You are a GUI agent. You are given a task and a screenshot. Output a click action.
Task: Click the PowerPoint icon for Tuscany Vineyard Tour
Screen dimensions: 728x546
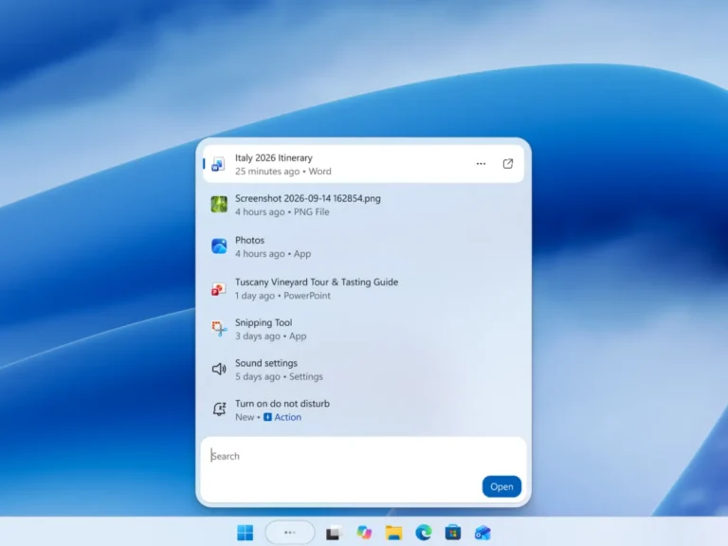coord(218,289)
